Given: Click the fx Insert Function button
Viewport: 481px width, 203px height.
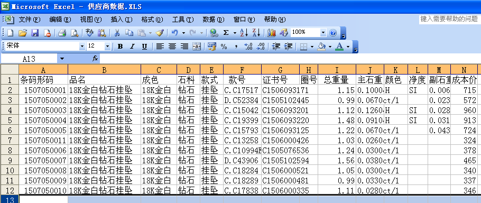Looking at the screenshot, I should (x=95, y=59).
